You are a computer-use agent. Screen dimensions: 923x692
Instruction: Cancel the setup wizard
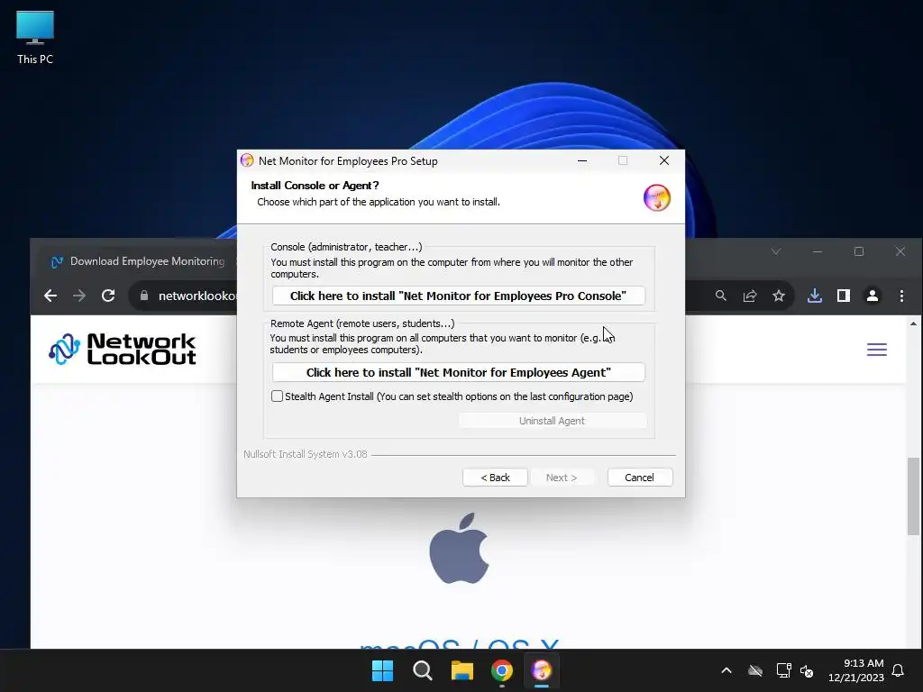[639, 478]
